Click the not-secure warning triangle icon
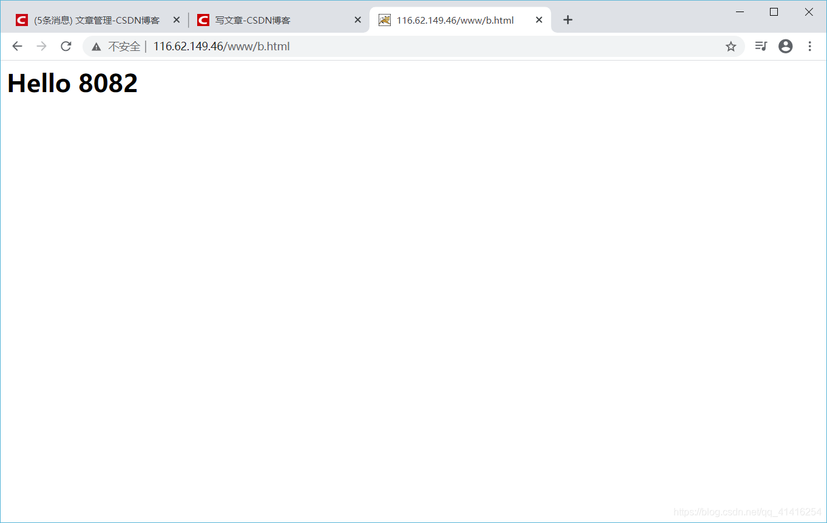827x523 pixels. pos(96,47)
